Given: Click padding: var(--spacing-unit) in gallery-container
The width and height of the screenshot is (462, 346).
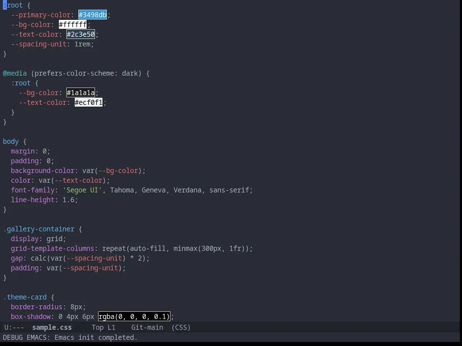Looking at the screenshot, I should (68, 268).
